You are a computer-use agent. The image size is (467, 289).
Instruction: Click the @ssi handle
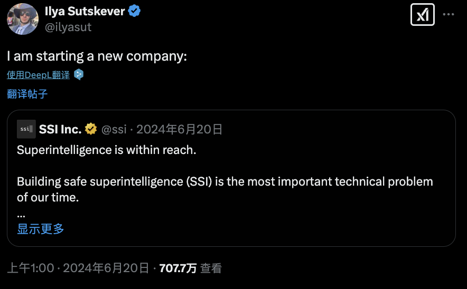[x=114, y=129]
